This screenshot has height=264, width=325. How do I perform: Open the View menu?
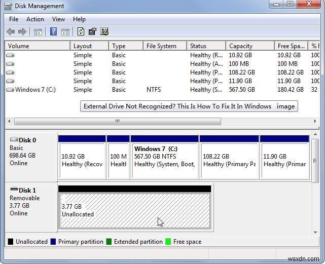[x=58, y=19]
